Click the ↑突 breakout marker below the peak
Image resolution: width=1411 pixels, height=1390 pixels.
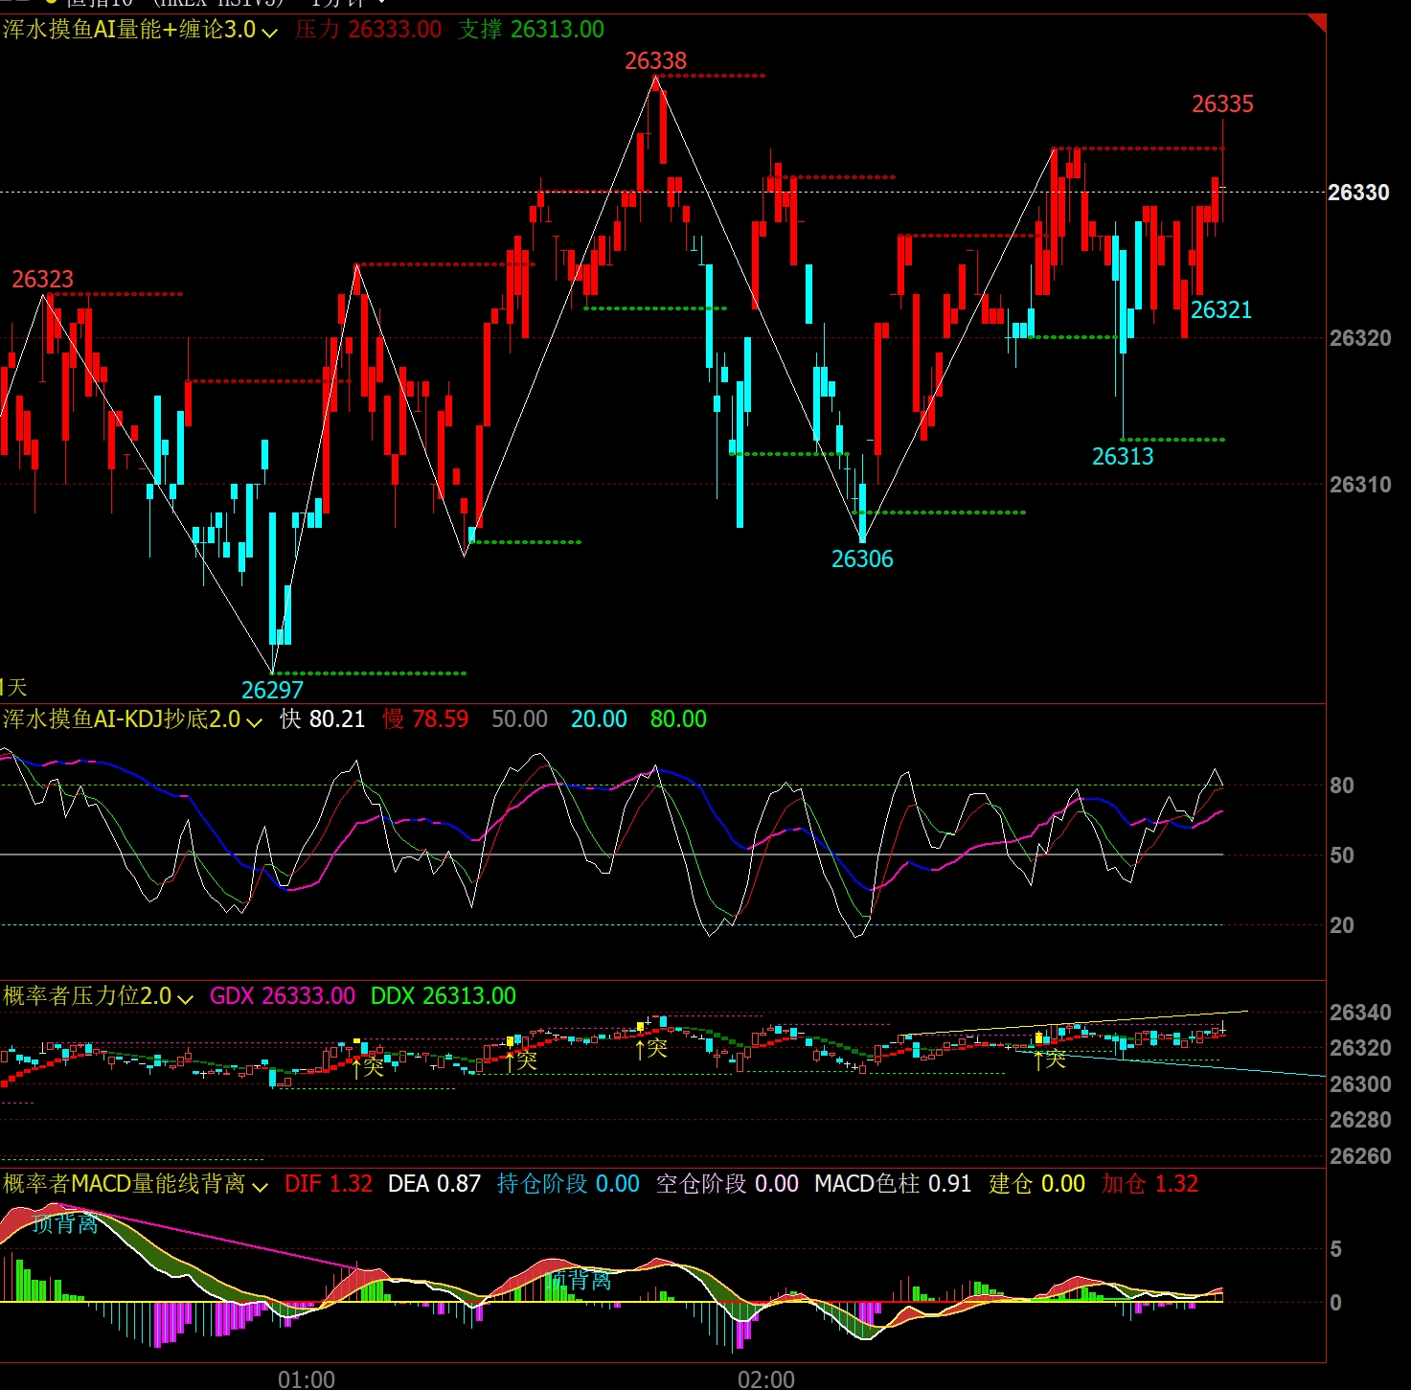pyautogui.click(x=651, y=1048)
